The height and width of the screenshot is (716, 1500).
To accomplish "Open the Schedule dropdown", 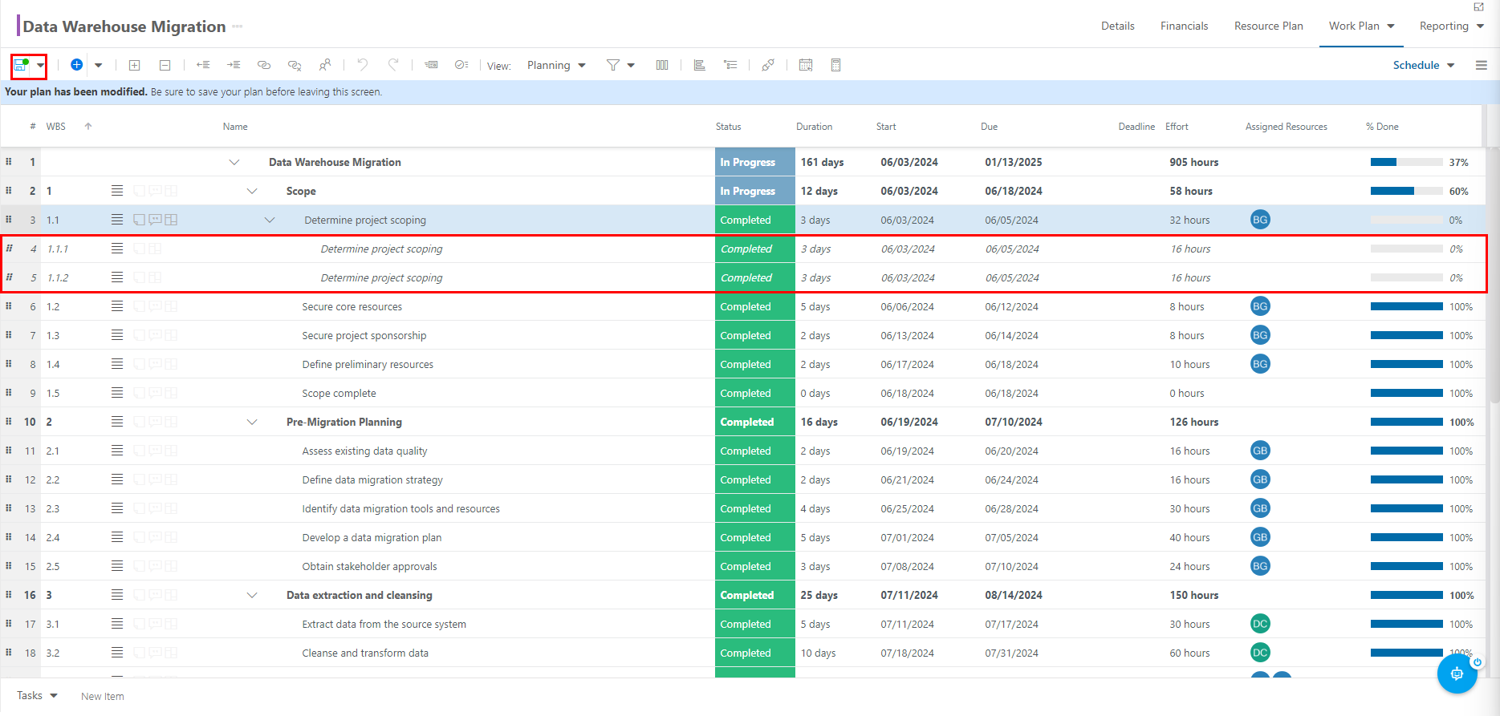I will click(1424, 65).
